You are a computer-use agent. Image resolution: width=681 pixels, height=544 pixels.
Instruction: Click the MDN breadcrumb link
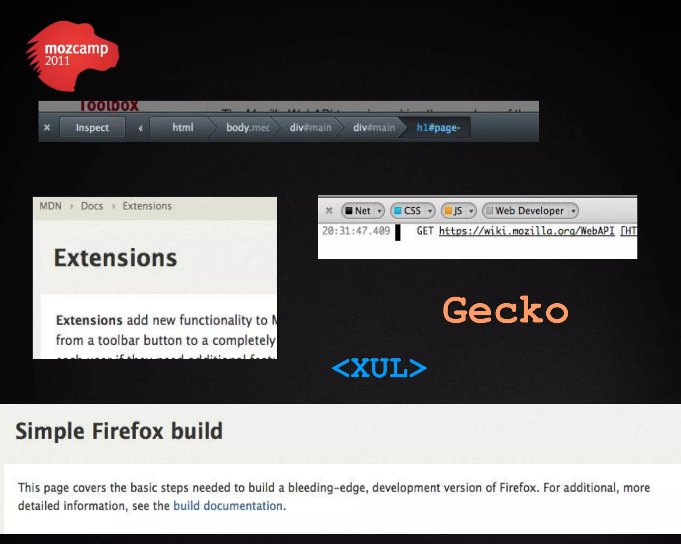(51, 206)
